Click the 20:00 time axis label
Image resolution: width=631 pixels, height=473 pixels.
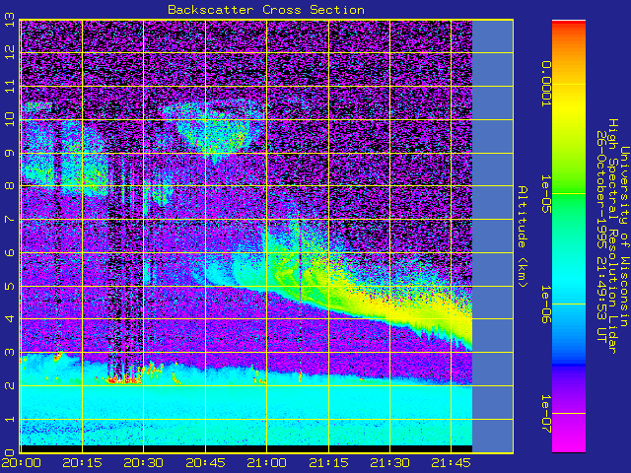pyautogui.click(x=21, y=463)
